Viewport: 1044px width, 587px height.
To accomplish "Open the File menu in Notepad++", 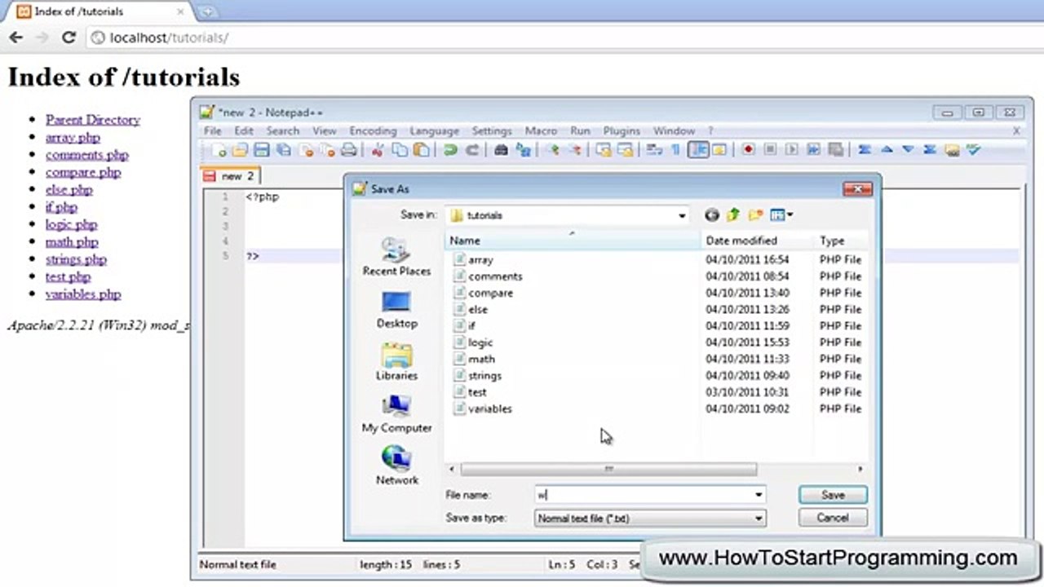I will click(x=213, y=130).
